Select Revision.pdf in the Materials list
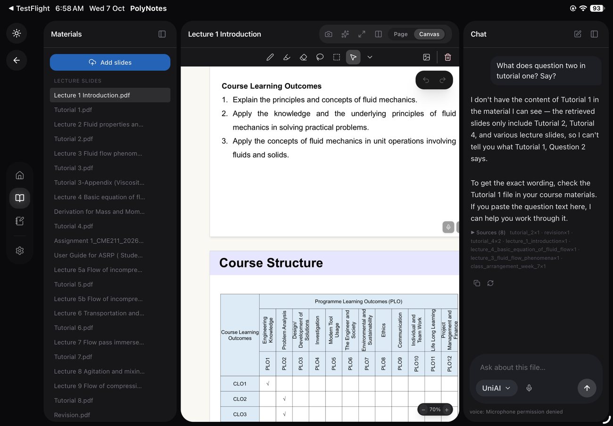613x426 pixels. click(x=110, y=415)
